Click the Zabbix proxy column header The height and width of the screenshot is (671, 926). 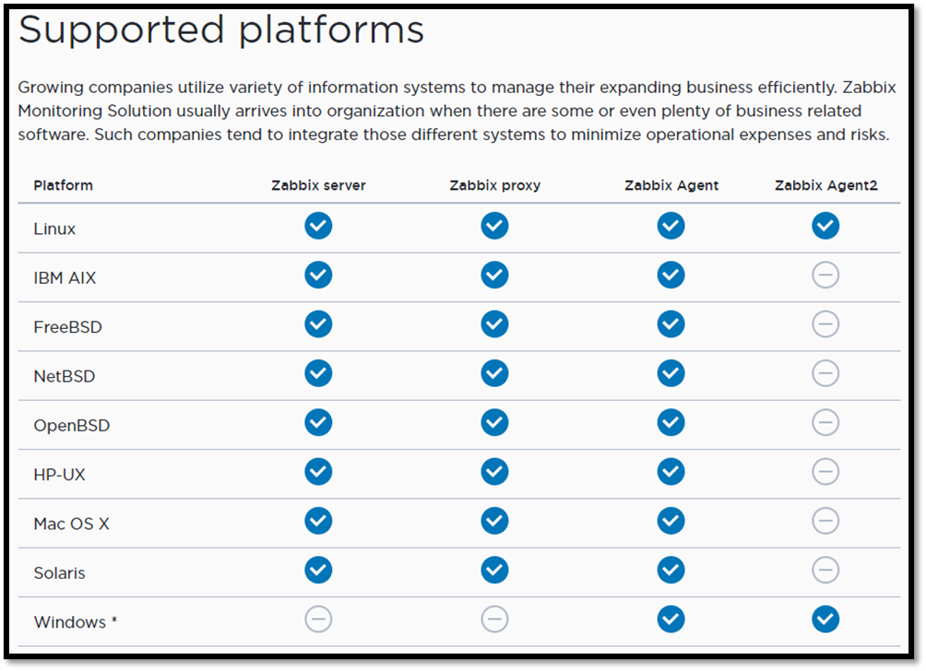tap(494, 185)
